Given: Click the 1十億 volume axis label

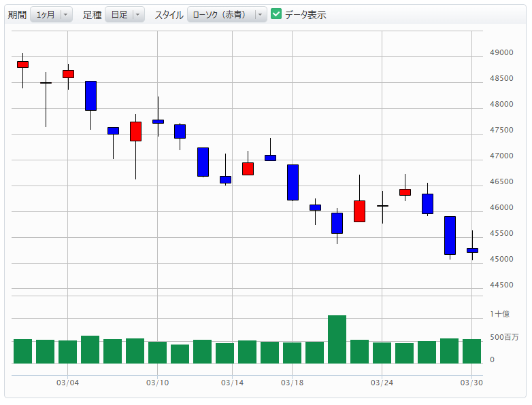Looking at the screenshot, I should click(499, 314).
